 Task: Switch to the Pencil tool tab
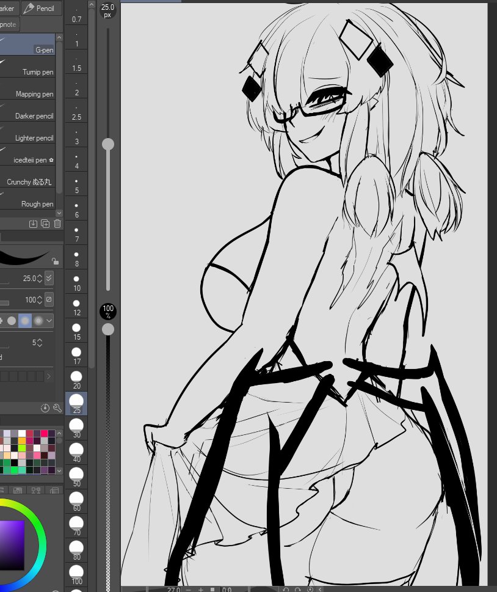42,9
